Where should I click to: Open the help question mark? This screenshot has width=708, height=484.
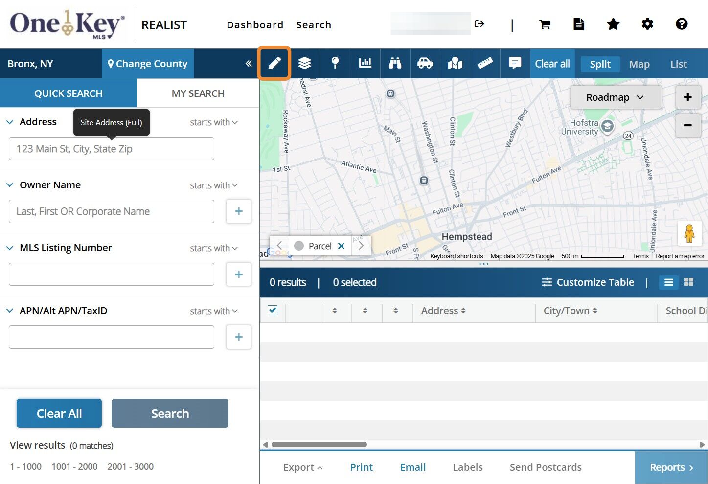click(x=682, y=24)
